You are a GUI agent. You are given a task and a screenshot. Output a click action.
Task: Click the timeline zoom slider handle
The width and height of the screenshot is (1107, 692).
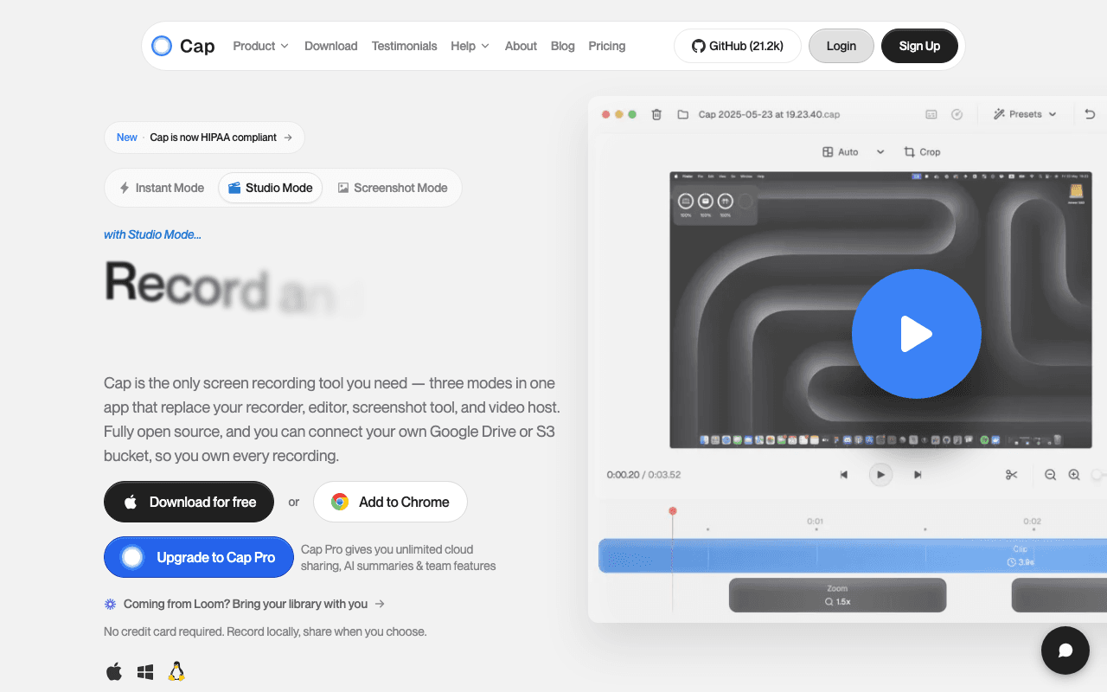(1097, 475)
